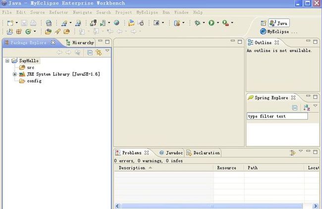Select the Spring Explorer tab
The image size is (322, 209).
[271, 98]
